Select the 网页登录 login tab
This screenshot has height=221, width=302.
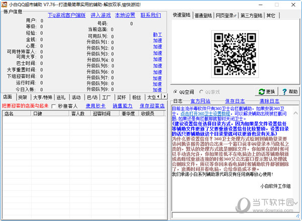click(x=226, y=16)
